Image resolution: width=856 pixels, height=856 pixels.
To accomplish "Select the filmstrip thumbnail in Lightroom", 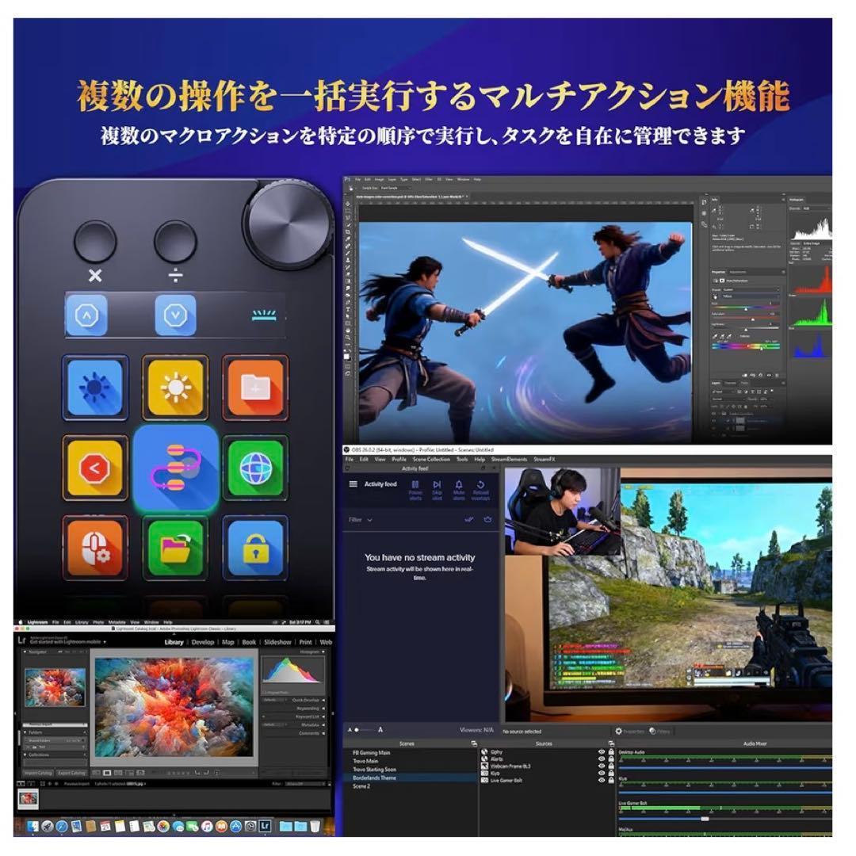I will pyautogui.click(x=29, y=800).
